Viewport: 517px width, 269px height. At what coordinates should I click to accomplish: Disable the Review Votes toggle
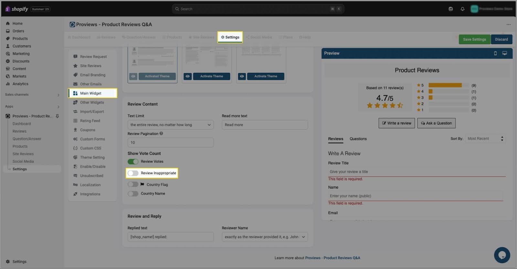133,162
